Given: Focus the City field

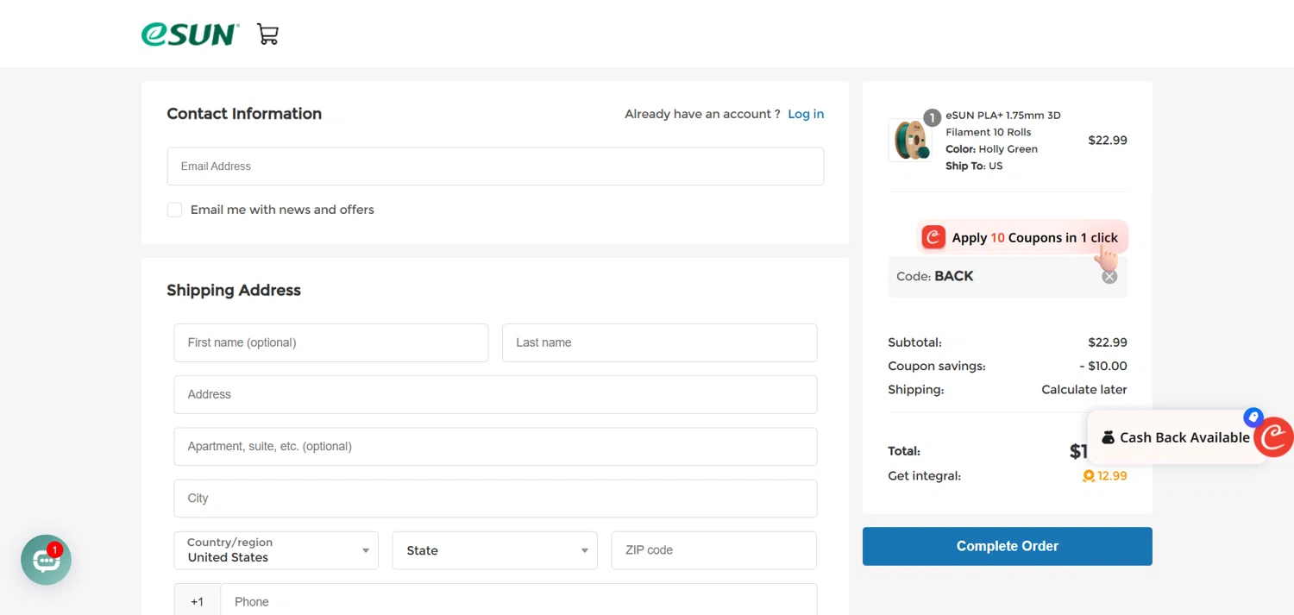Looking at the screenshot, I should coord(495,499).
